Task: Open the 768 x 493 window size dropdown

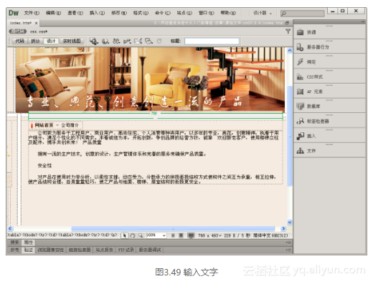Action: click(x=209, y=235)
